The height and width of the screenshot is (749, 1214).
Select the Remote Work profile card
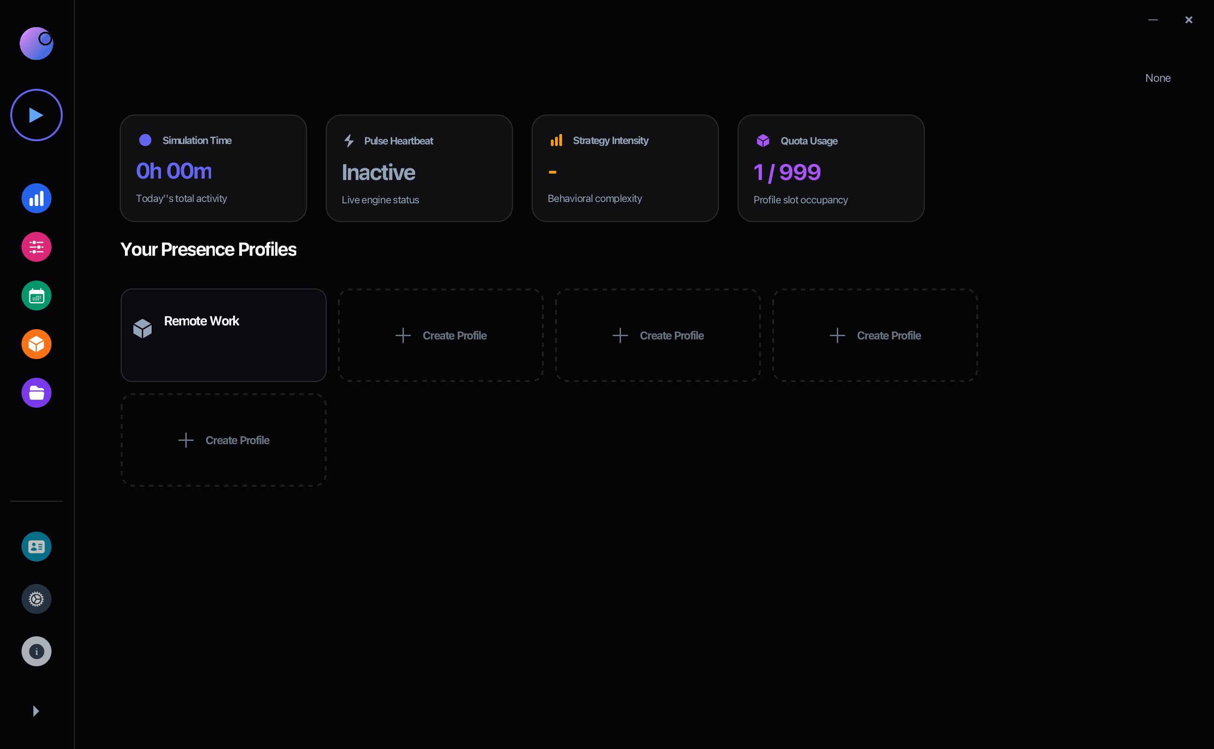coord(223,335)
